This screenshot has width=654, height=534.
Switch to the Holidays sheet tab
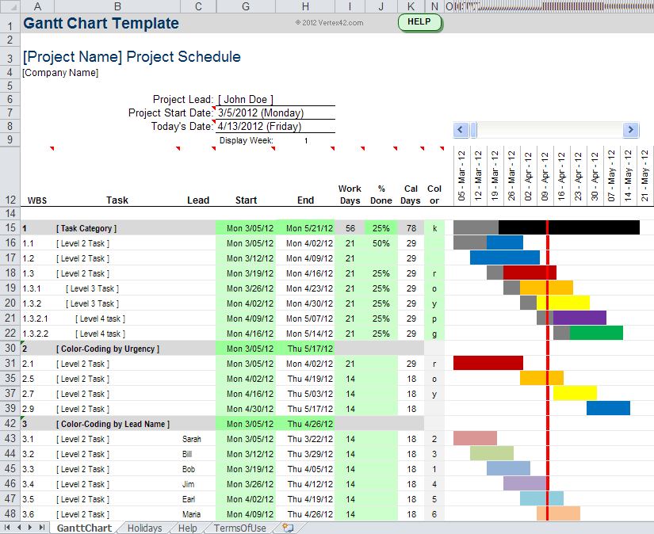point(144,528)
